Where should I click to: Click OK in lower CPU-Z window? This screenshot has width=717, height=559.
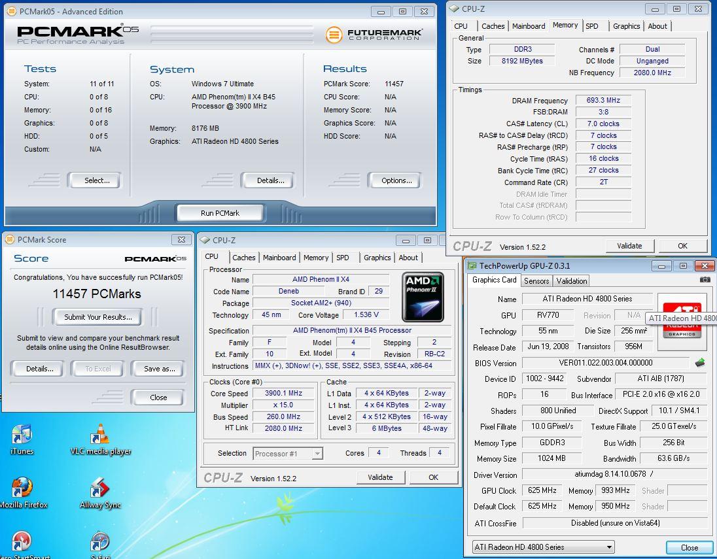click(x=434, y=477)
